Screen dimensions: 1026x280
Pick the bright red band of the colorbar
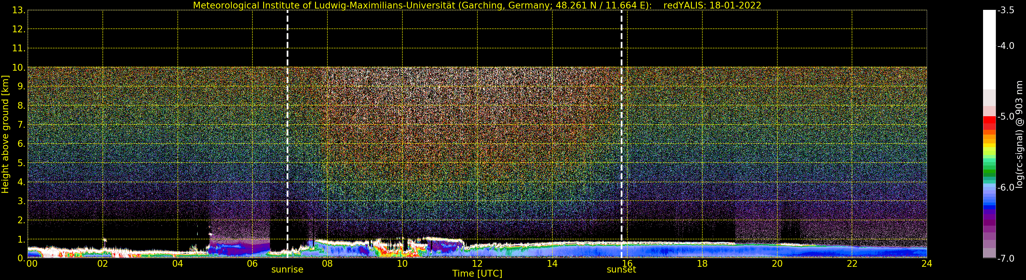(989, 120)
